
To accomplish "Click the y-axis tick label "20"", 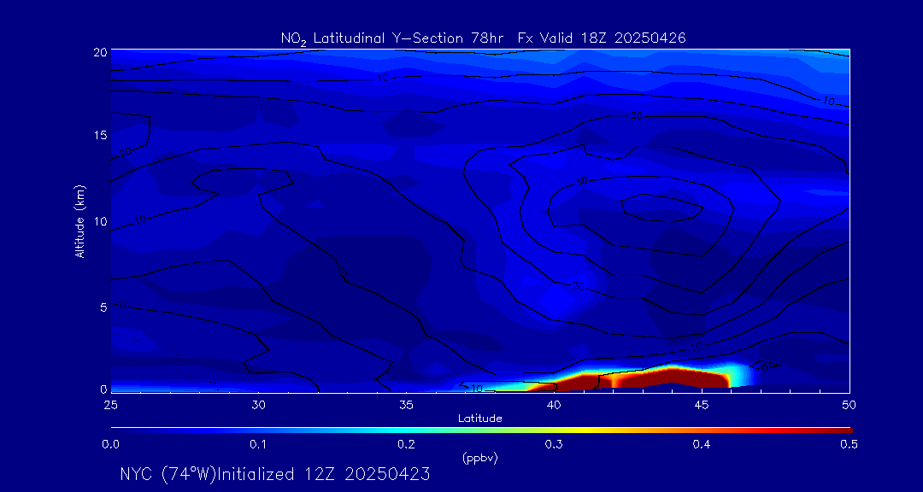I will [99, 51].
